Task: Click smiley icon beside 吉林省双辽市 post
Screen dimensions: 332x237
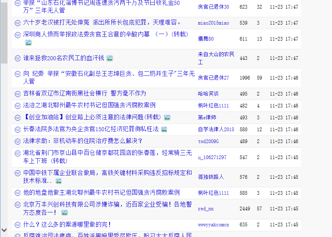Action: 18,94
